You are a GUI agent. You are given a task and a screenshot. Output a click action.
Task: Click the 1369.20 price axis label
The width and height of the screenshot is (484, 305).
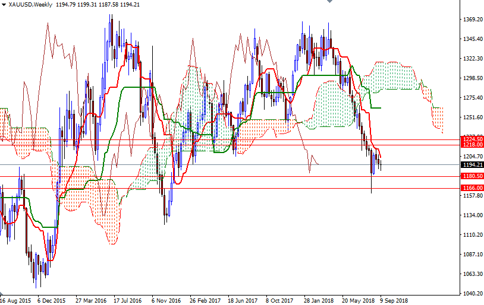pyautogui.click(x=472, y=20)
